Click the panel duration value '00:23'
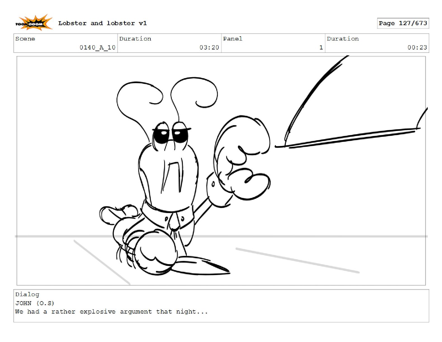Viewport: 442px width, 342px height. tap(417, 47)
